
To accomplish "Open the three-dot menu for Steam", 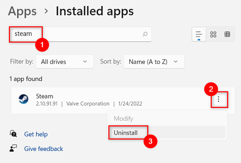I will [219, 99].
